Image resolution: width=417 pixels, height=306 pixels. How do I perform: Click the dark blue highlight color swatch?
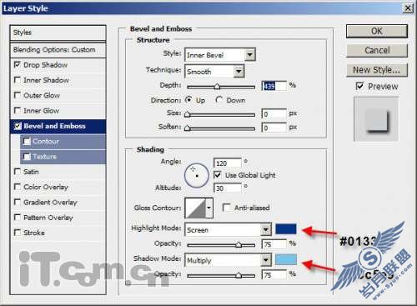pos(286,229)
